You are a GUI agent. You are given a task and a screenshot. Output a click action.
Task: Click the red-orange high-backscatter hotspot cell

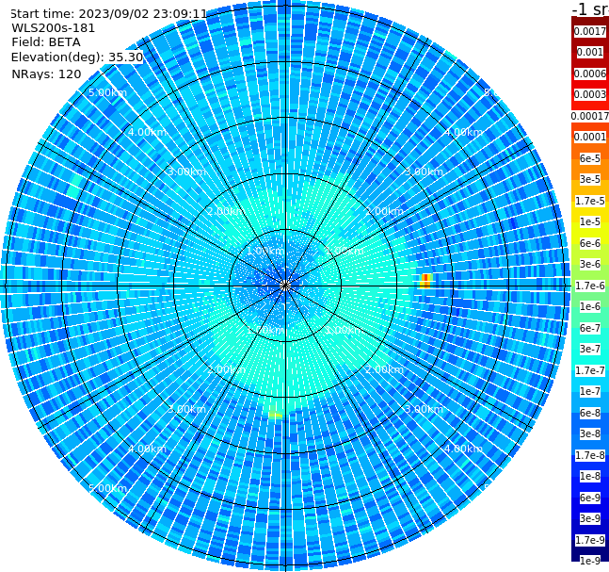click(426, 281)
